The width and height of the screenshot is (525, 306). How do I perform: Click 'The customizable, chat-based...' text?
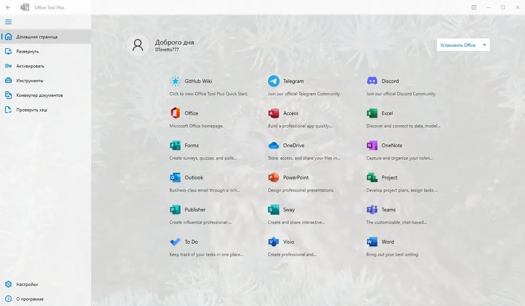pos(396,222)
